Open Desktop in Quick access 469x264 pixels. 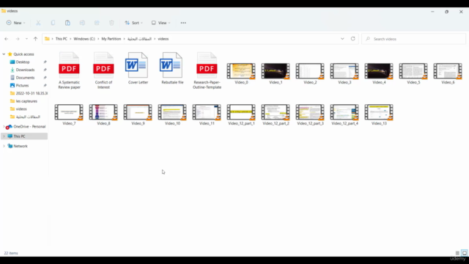tap(23, 62)
